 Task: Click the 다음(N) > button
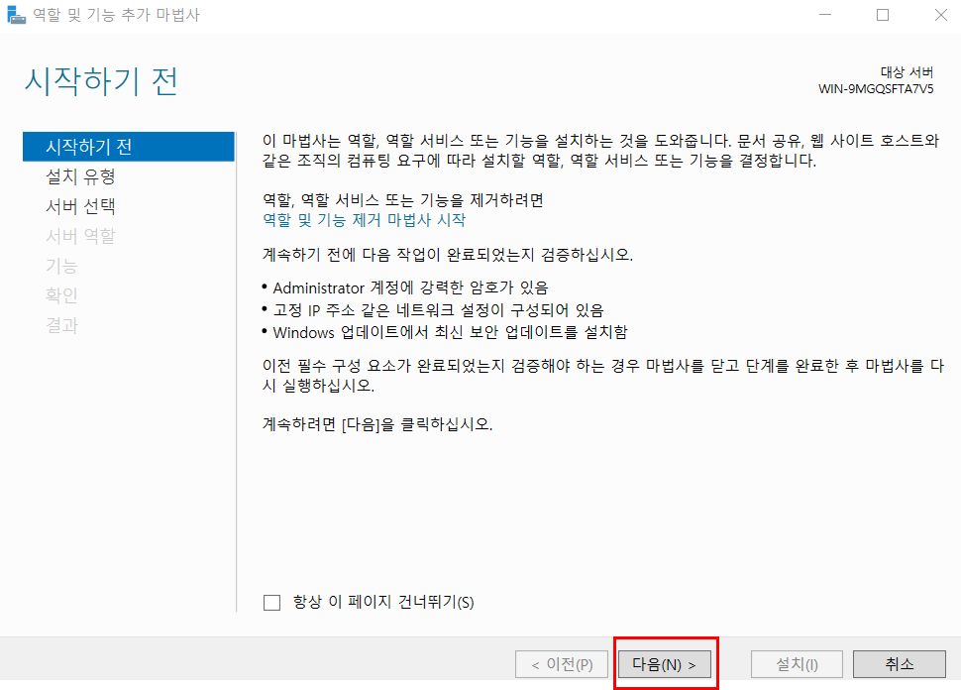665,664
